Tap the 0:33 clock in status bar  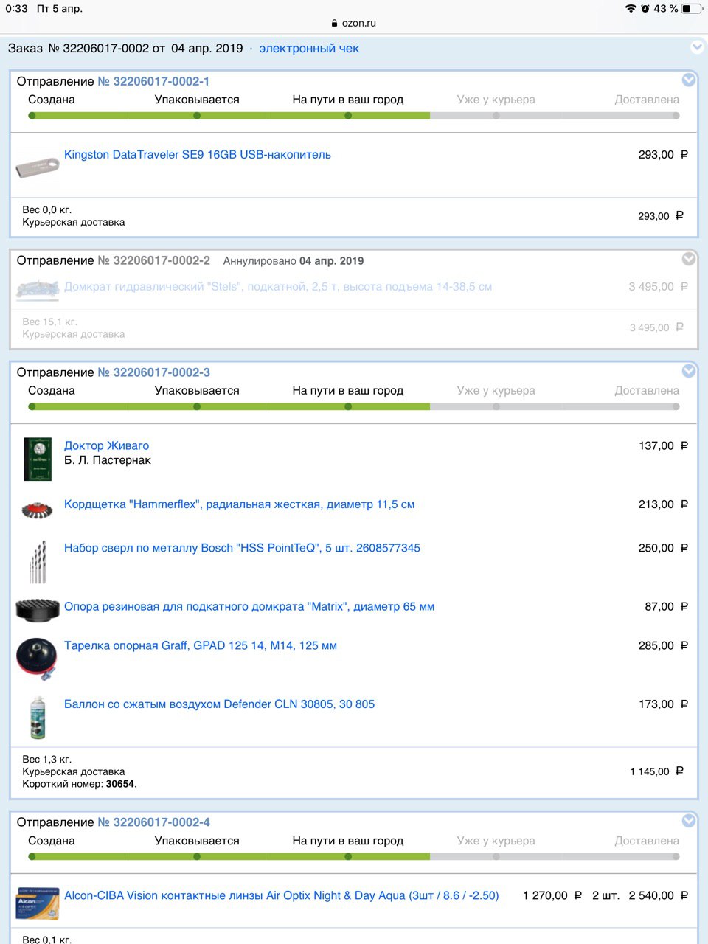click(16, 9)
